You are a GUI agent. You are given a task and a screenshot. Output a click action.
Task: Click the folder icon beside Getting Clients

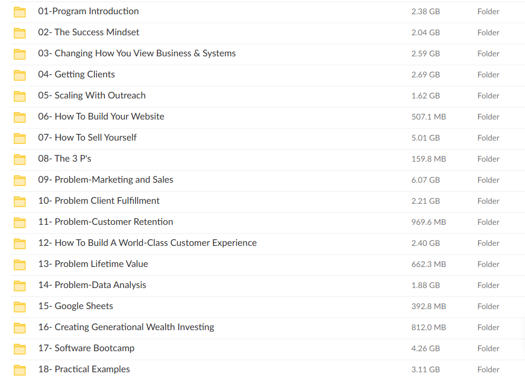coord(20,75)
